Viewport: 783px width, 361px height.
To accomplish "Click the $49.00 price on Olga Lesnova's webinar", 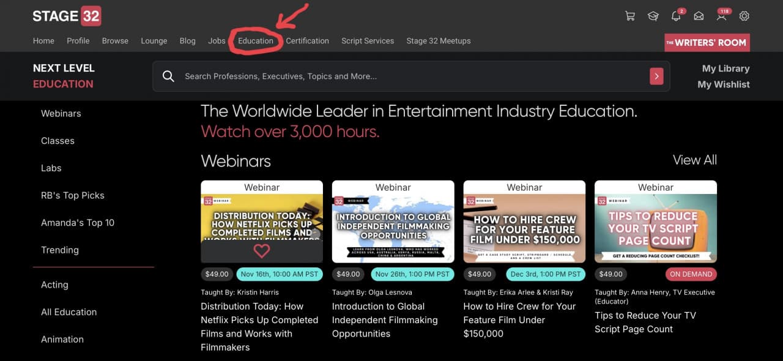I will [348, 274].
